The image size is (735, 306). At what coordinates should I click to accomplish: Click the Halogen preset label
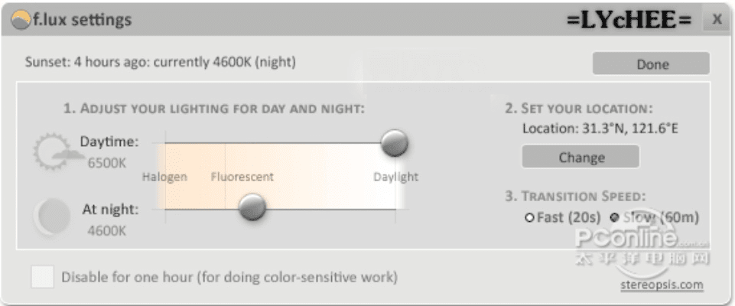tap(164, 177)
